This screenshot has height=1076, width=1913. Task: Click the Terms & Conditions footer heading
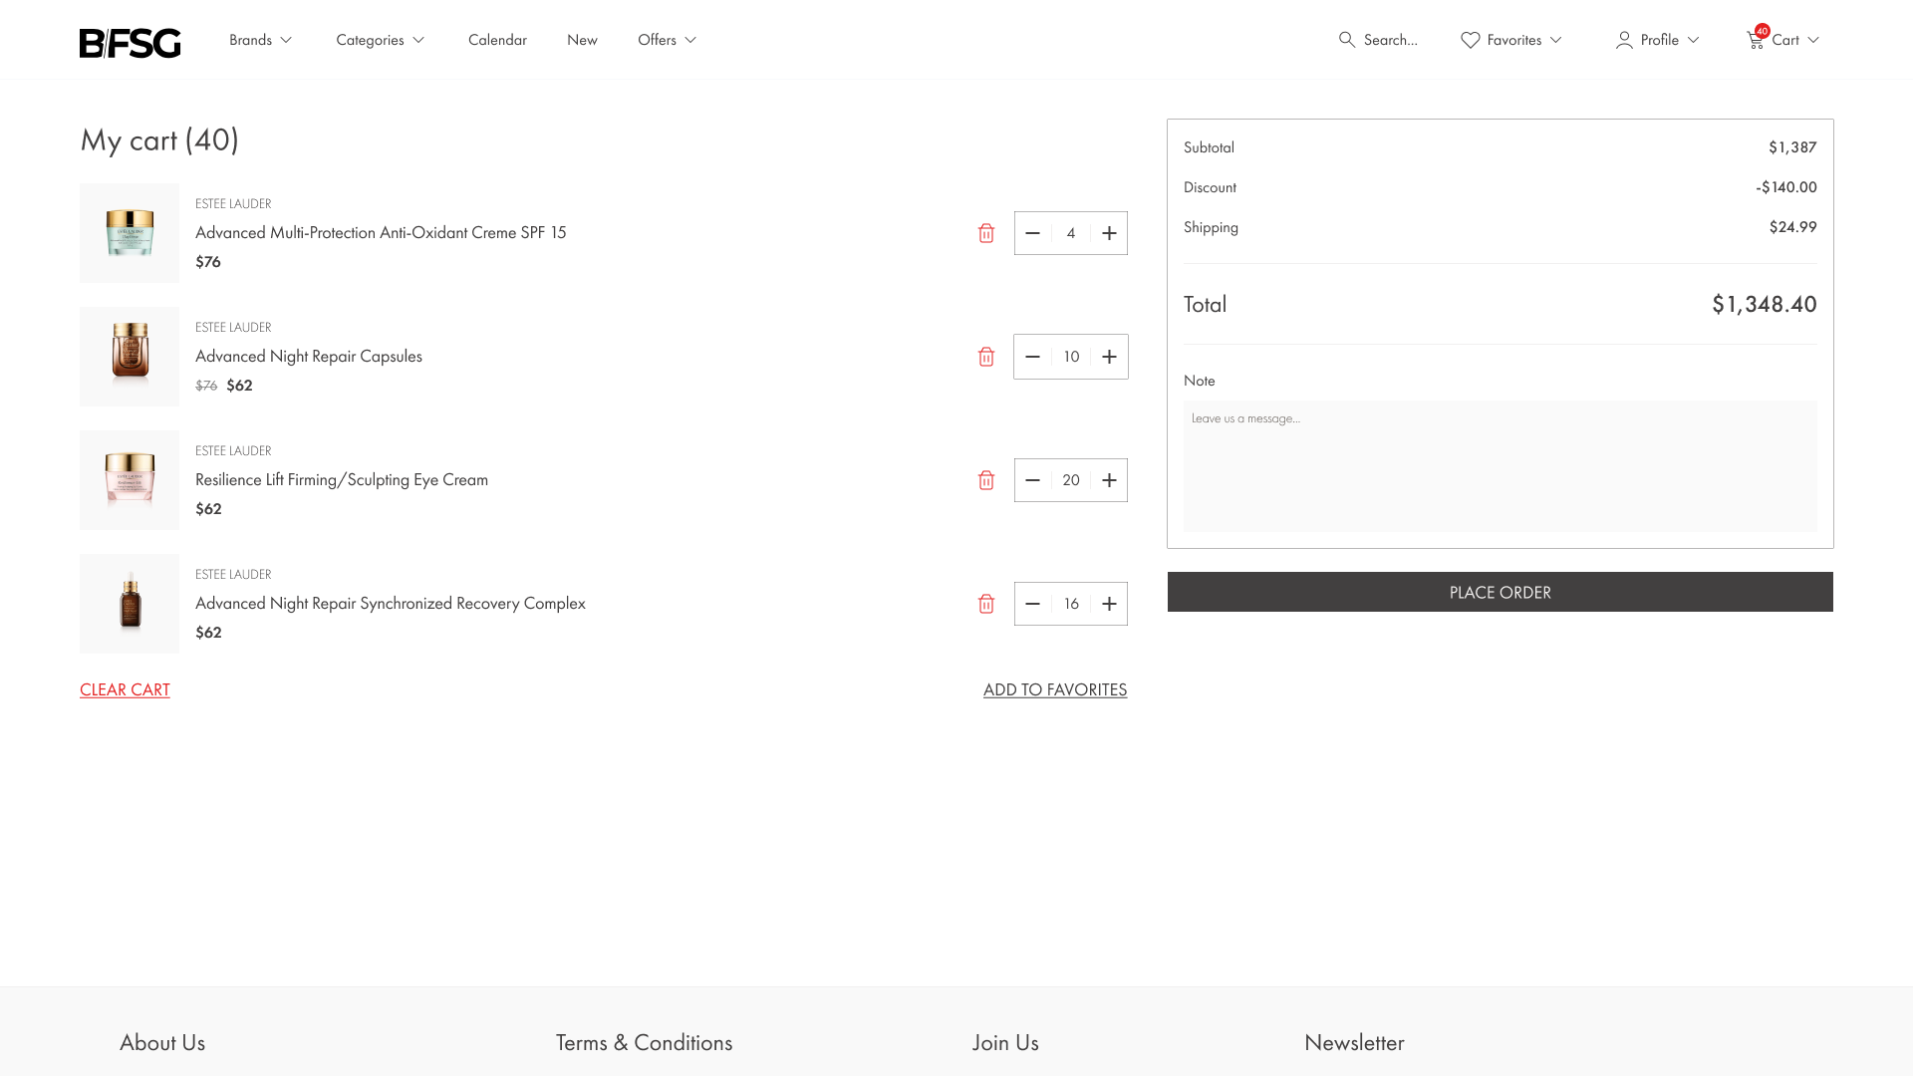coord(644,1042)
